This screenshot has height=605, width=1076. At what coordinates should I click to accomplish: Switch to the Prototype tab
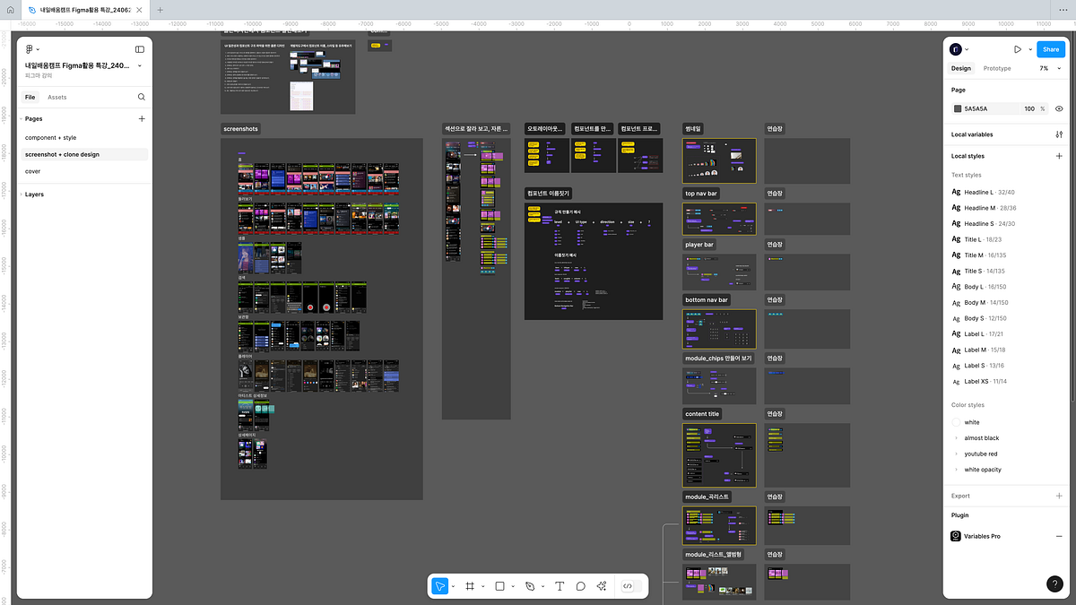coord(997,68)
